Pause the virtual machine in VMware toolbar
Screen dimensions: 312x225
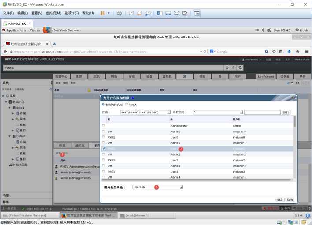[x=103, y=13]
